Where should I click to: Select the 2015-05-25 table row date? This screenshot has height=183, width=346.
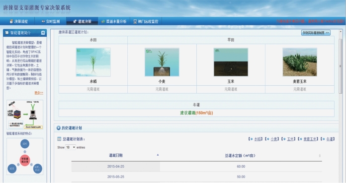coord(116,177)
